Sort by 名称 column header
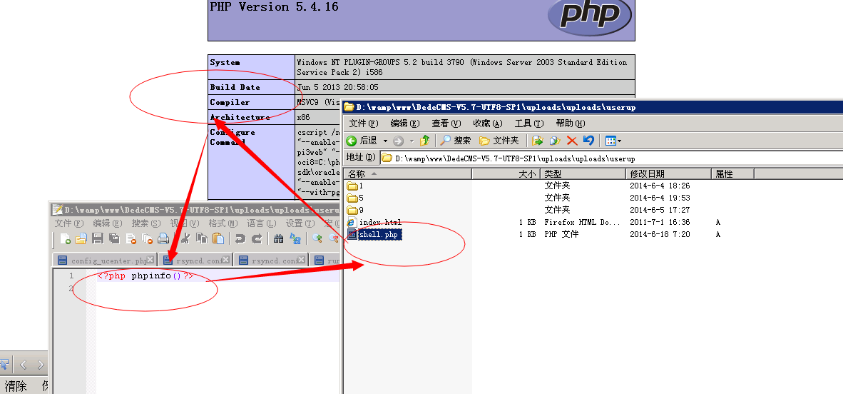This screenshot has width=843, height=394. click(x=407, y=174)
